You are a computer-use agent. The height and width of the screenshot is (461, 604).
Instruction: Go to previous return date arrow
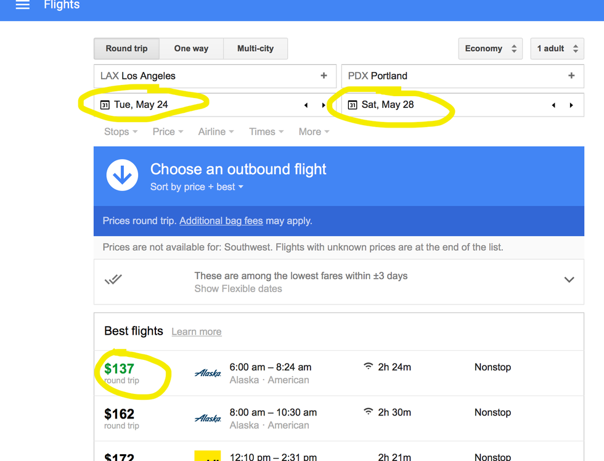tap(553, 105)
